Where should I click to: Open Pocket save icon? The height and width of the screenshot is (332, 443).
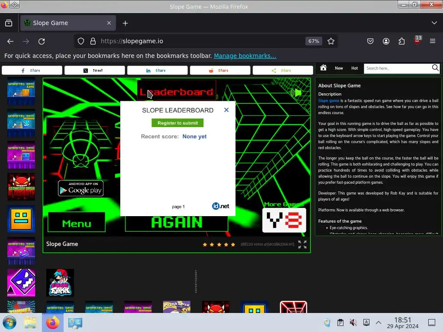pos(370,41)
